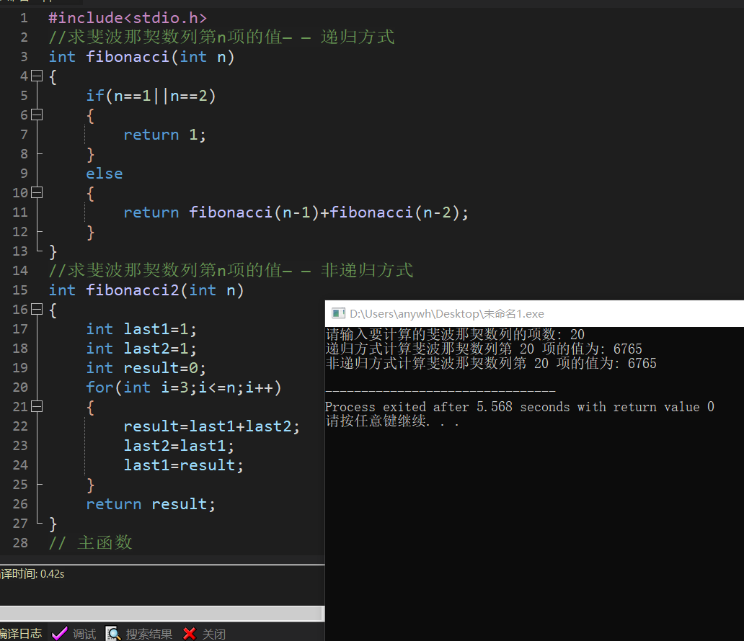This screenshot has width=744, height=641.
Task: Click the '// 主函数' comment on line 28
Action: 90,542
